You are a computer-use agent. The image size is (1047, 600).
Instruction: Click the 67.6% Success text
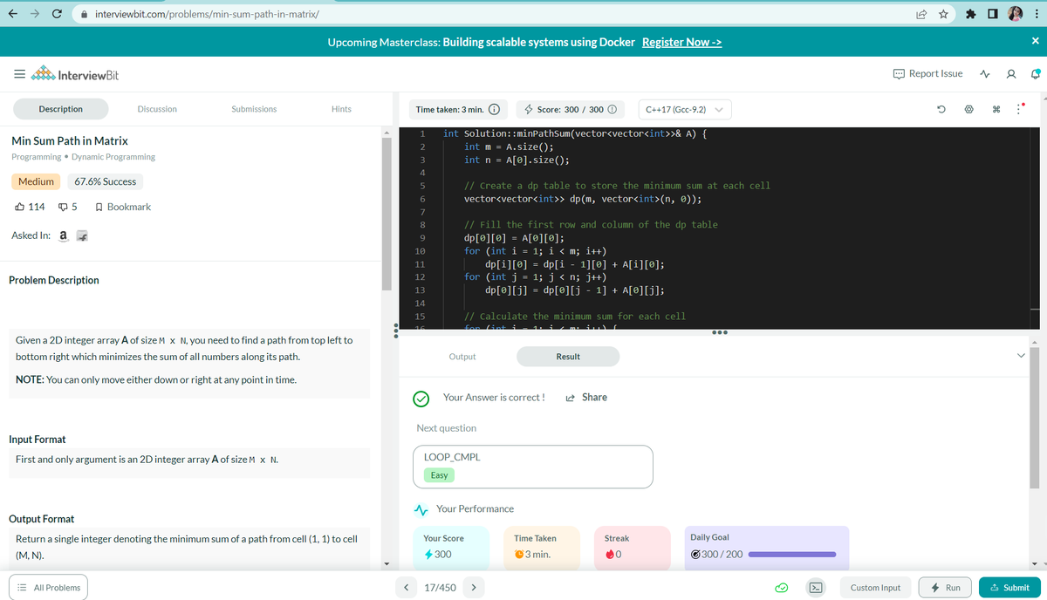point(106,181)
